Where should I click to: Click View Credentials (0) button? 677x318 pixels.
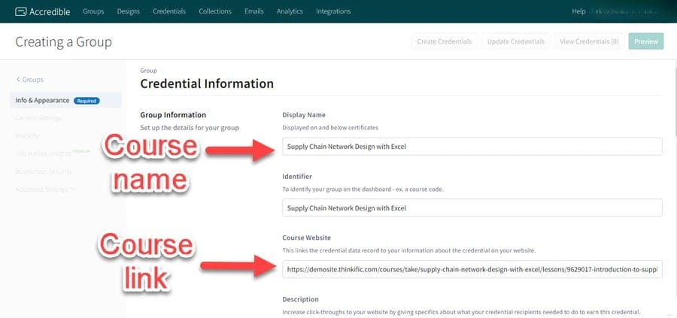click(x=589, y=42)
